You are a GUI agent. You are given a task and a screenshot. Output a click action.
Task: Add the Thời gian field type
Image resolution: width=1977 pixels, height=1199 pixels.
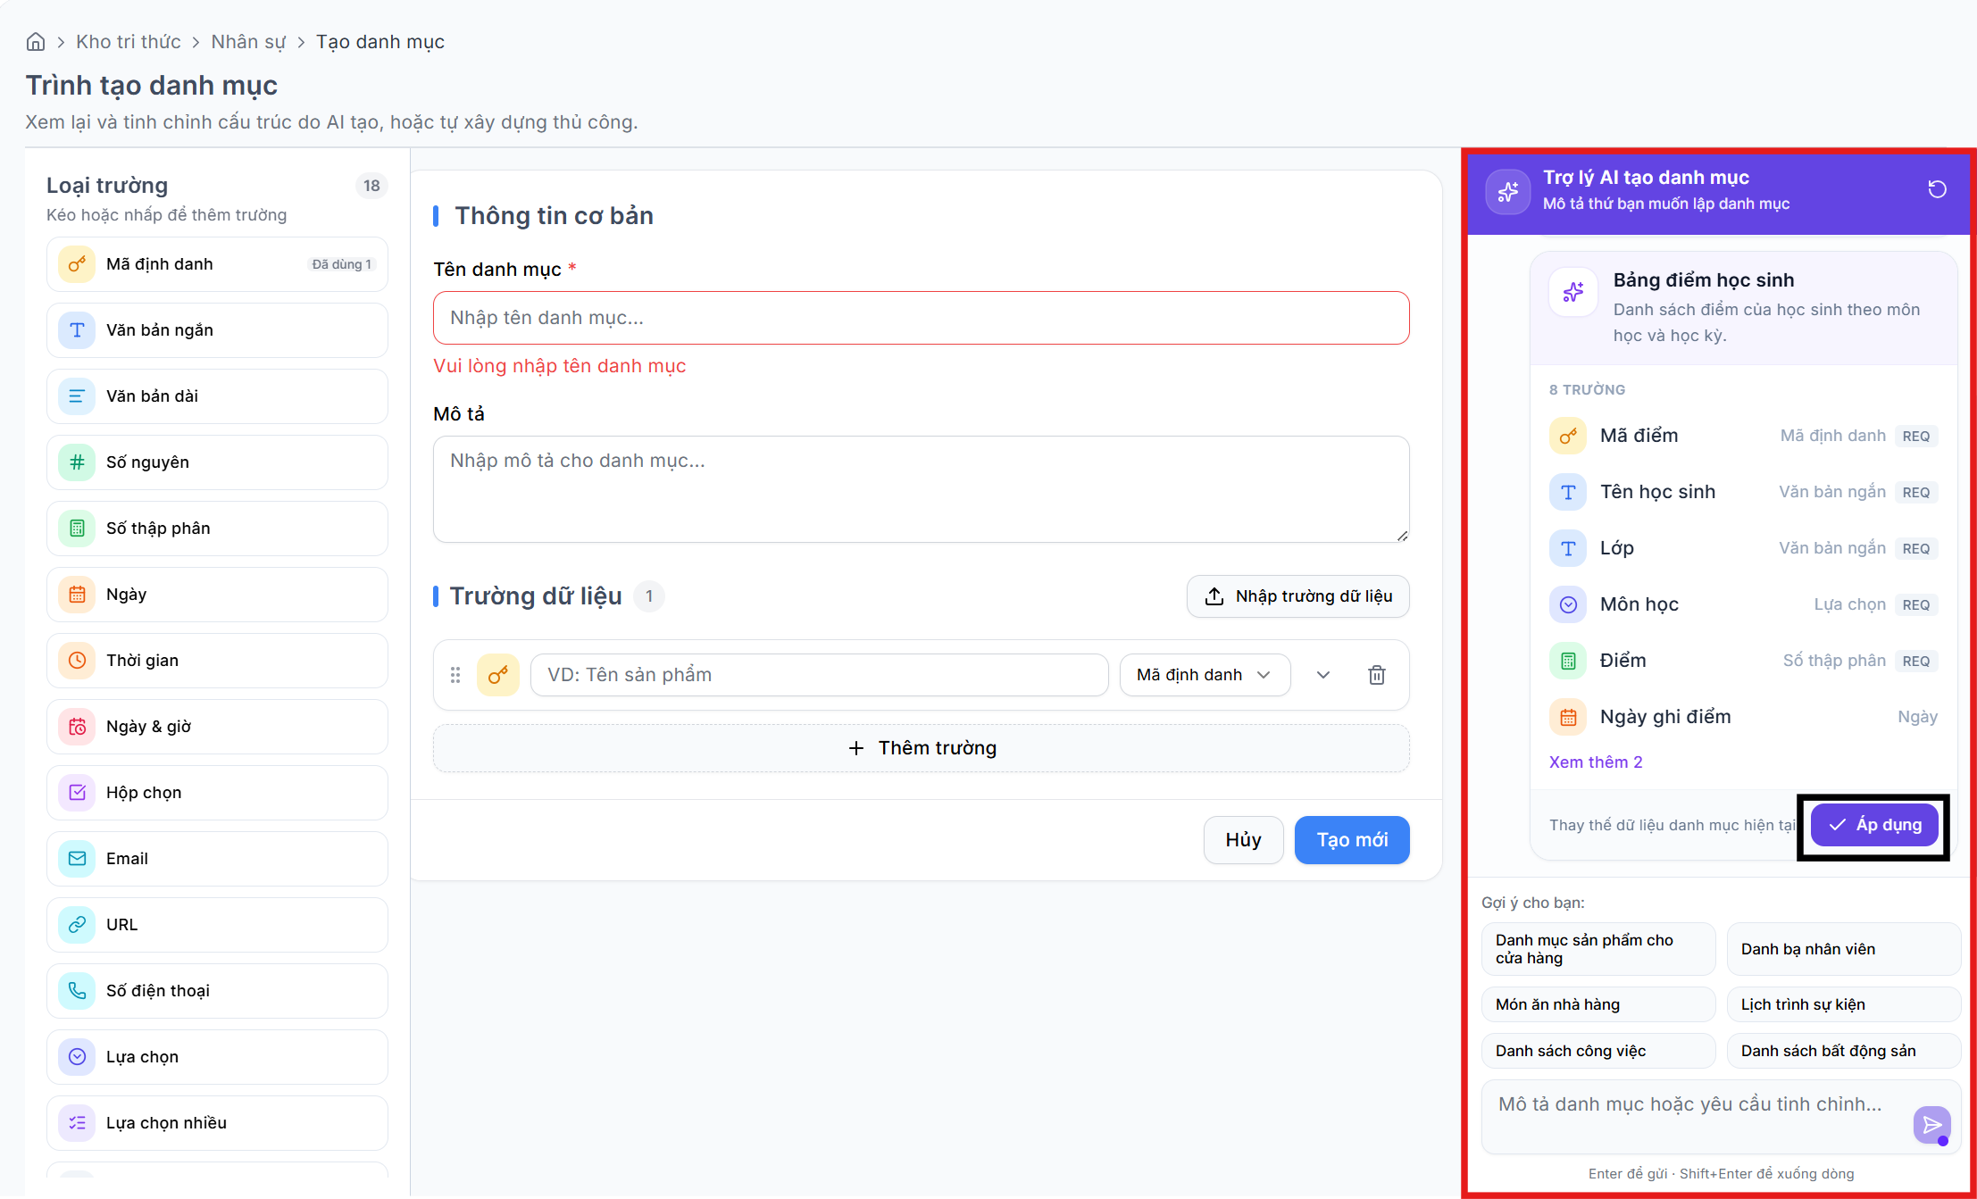[217, 661]
